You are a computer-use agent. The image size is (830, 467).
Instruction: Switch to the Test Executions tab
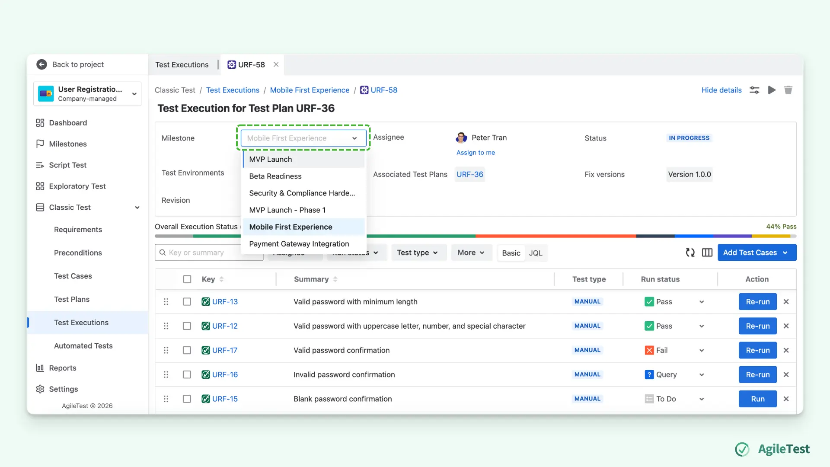(182, 64)
